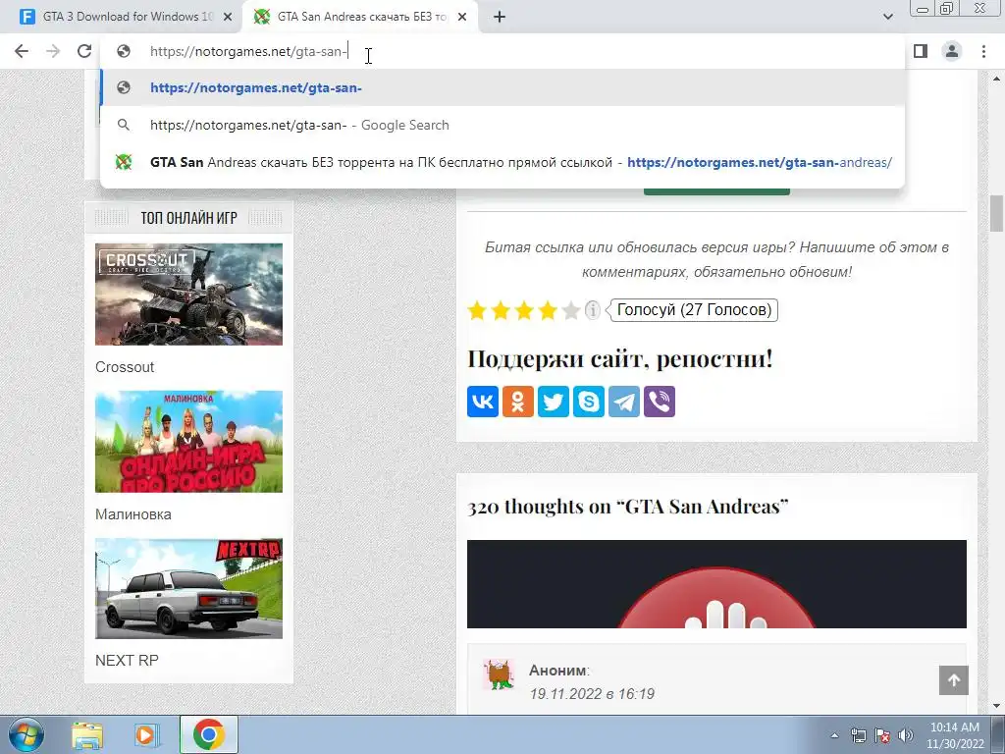Close the GTA 3 Download tab

227,17
